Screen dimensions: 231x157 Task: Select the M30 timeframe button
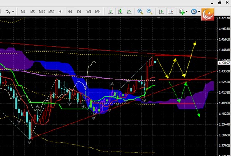point(51,12)
